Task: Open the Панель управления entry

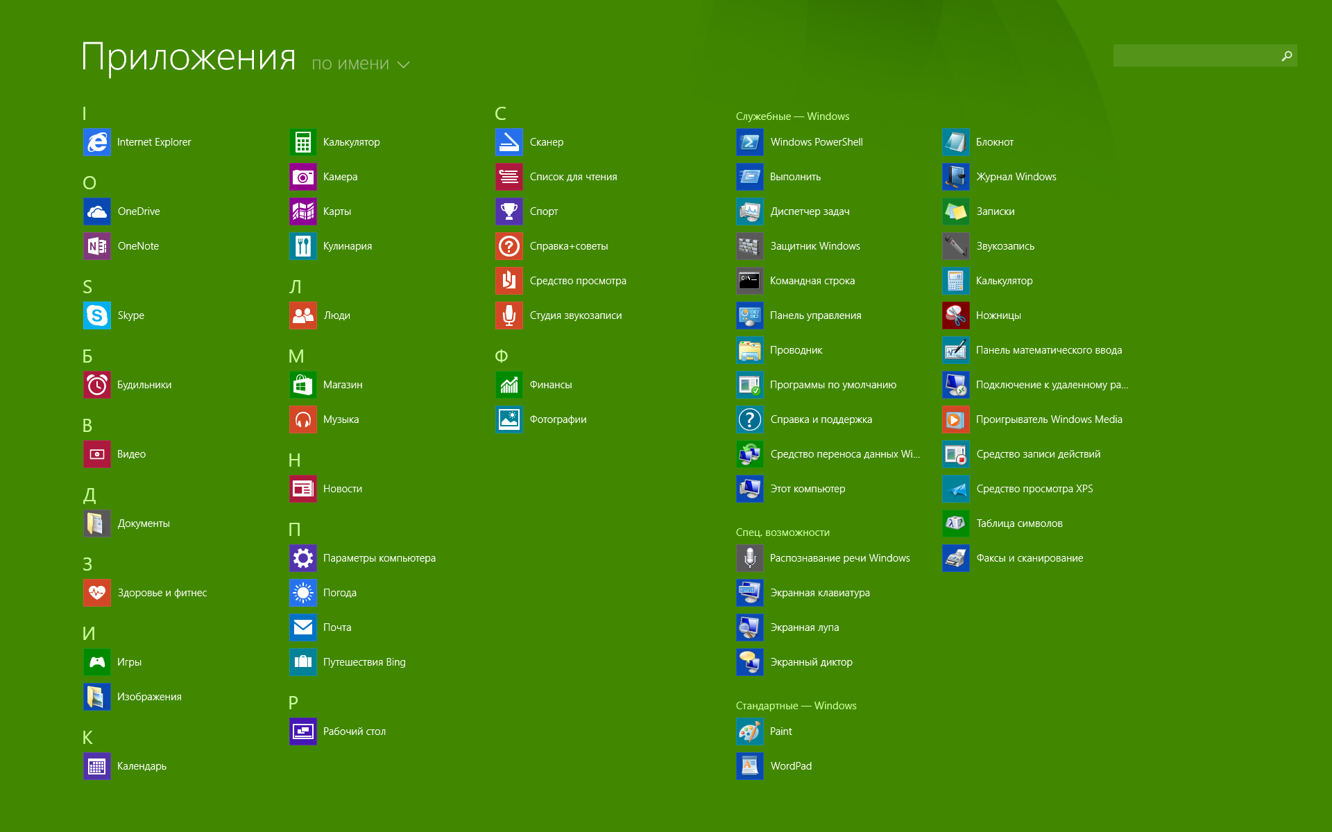Action: pos(799,315)
